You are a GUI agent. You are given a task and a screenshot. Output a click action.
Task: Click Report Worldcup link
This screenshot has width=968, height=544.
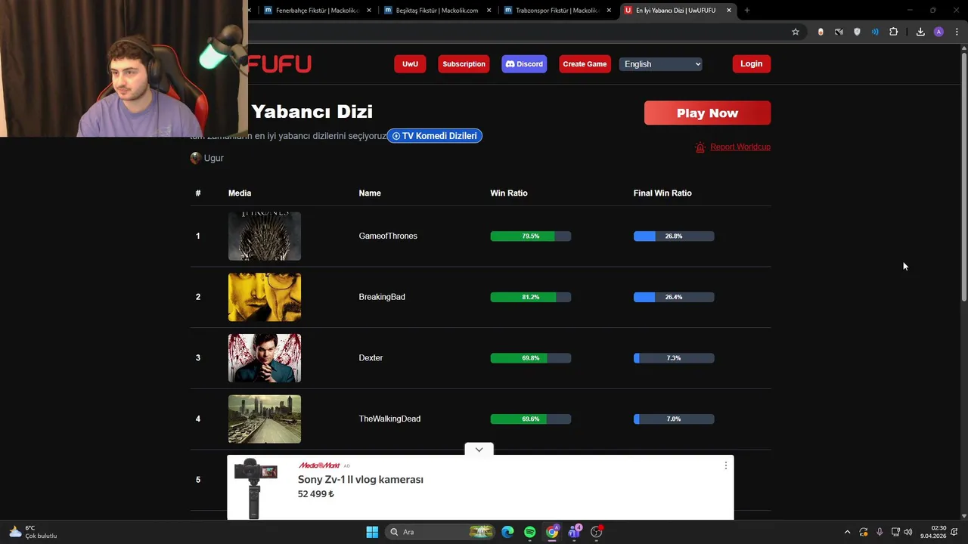740,147
